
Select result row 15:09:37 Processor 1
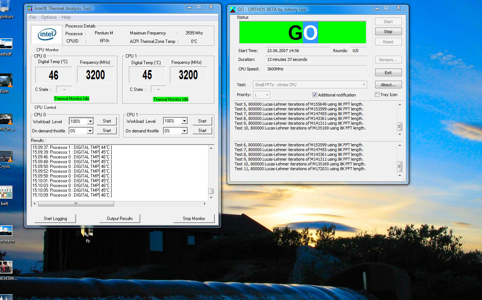coord(72,147)
